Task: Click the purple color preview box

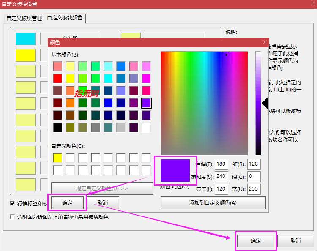Action: (175, 170)
